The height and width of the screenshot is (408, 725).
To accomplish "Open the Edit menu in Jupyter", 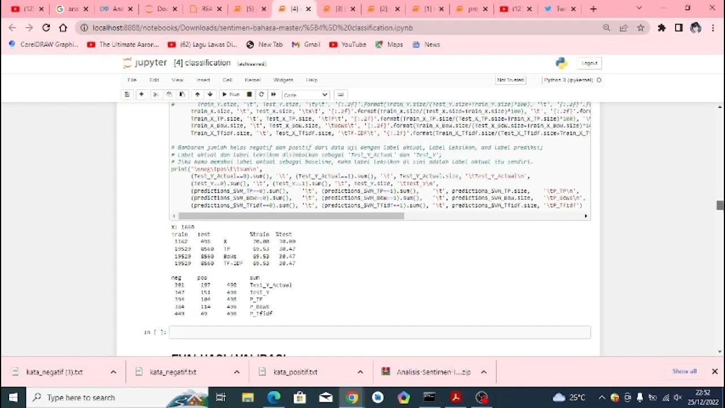I will (154, 80).
